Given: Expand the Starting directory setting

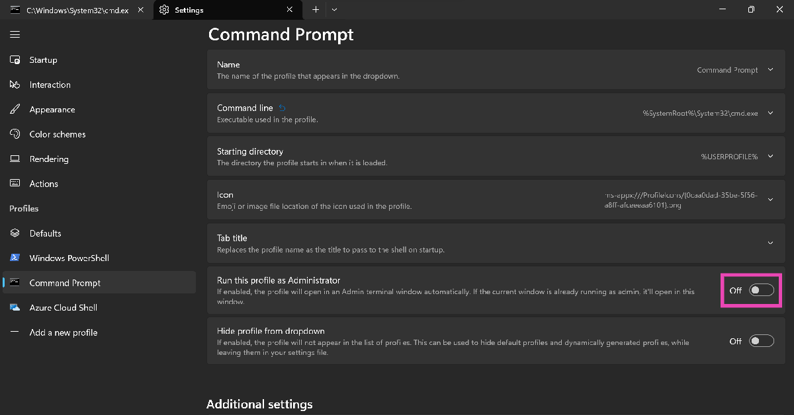Looking at the screenshot, I should (770, 157).
